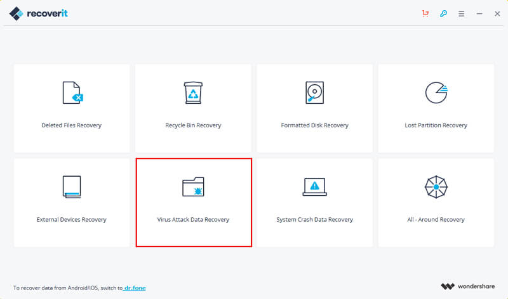The image size is (508, 299).
Task: Choose the Recycle Bin Recovery label
Action: [193, 125]
